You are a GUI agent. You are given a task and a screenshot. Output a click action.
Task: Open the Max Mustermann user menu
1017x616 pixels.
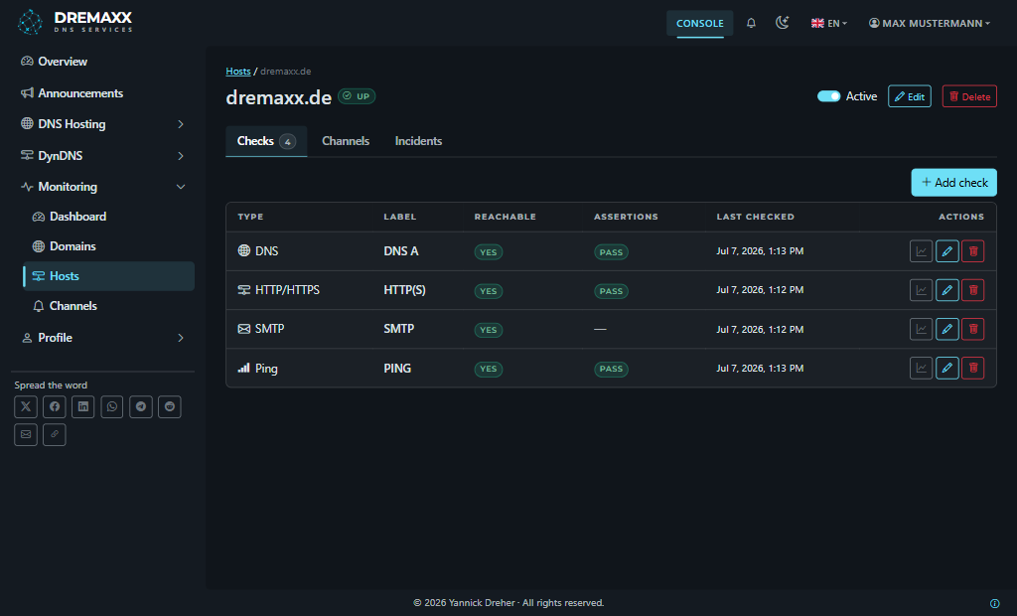click(x=930, y=24)
